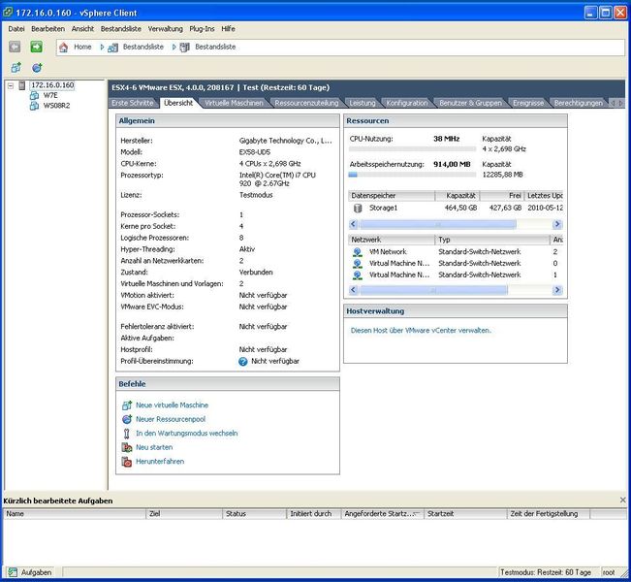Click In den Wartungsmodus wechseln link
Screen dimensions: 631x582
click(186, 434)
